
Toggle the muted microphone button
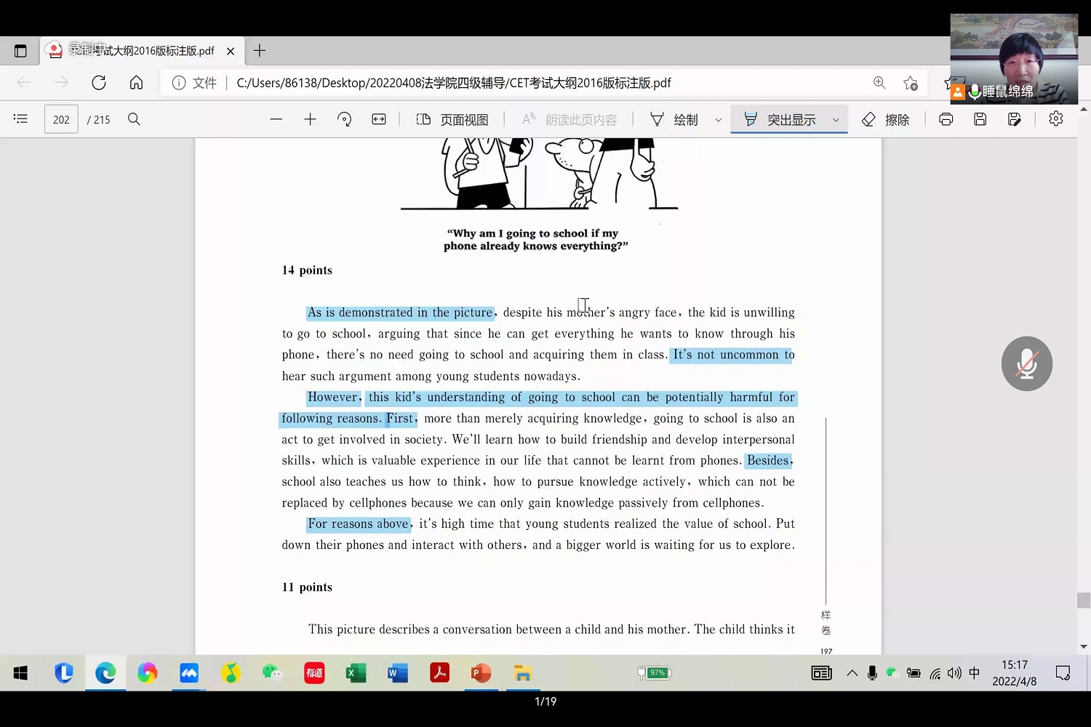coord(1026,363)
